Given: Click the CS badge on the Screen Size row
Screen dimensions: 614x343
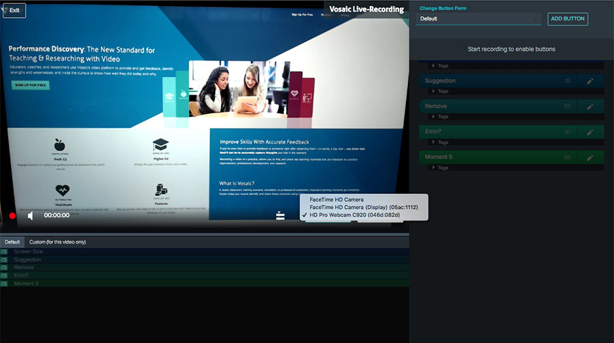Looking at the screenshot, I should tap(4, 252).
